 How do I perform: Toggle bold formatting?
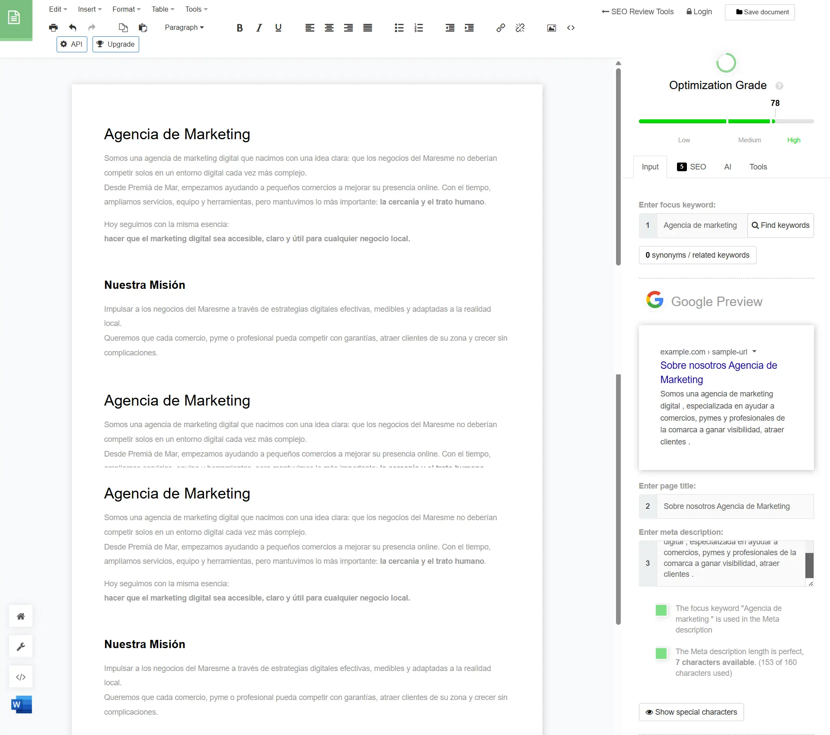239,28
